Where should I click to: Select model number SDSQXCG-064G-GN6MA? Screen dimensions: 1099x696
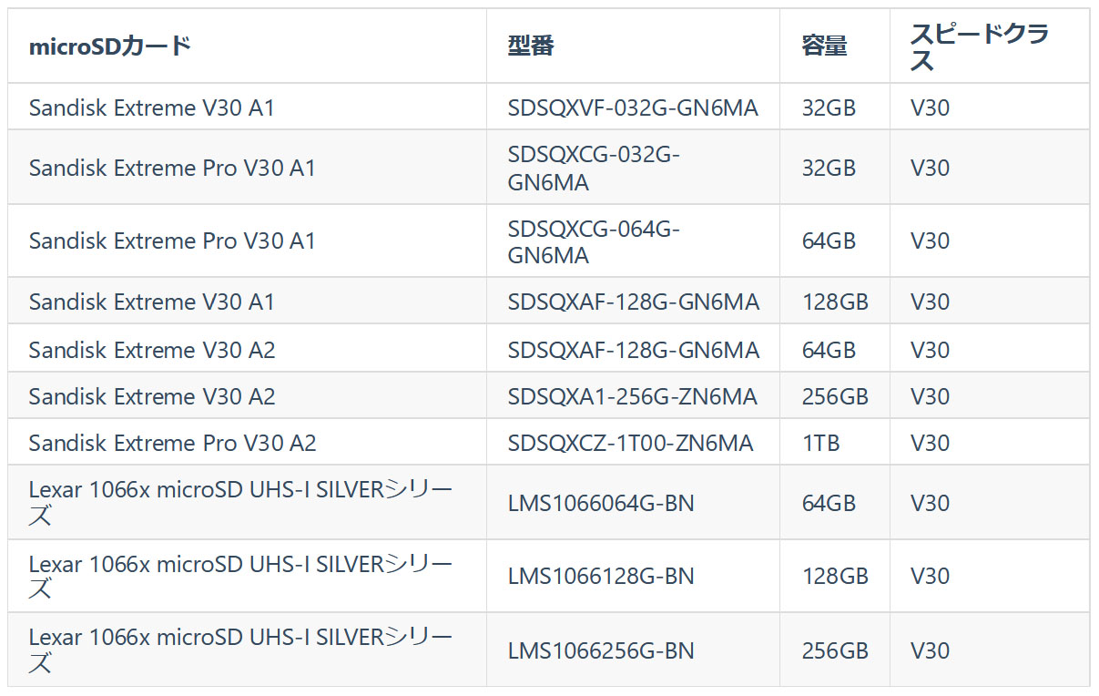click(x=594, y=241)
